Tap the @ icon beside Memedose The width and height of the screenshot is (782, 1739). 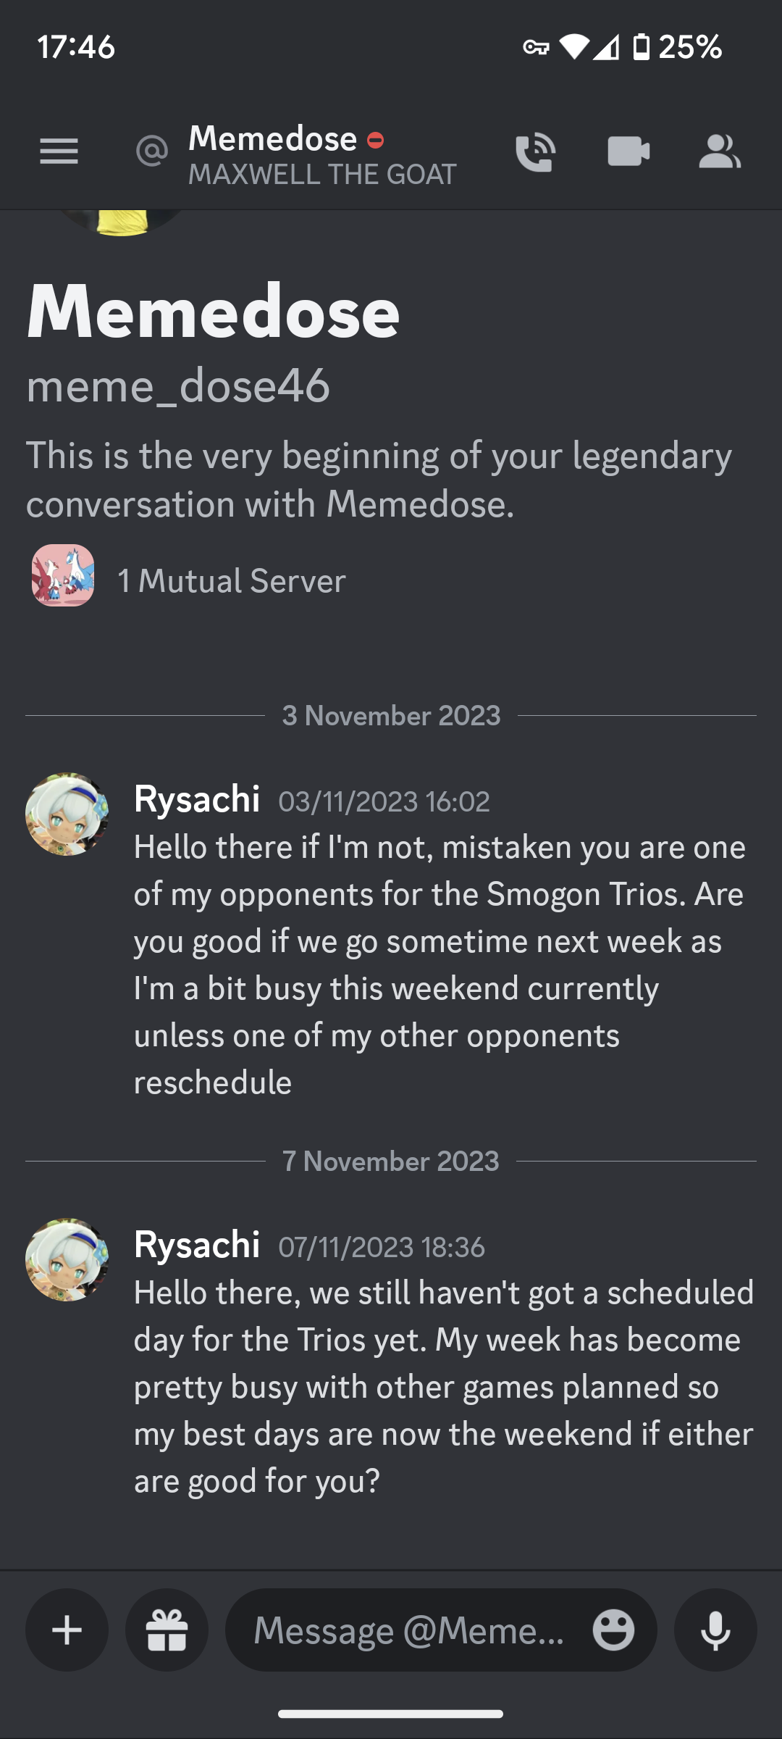pyautogui.click(x=151, y=151)
